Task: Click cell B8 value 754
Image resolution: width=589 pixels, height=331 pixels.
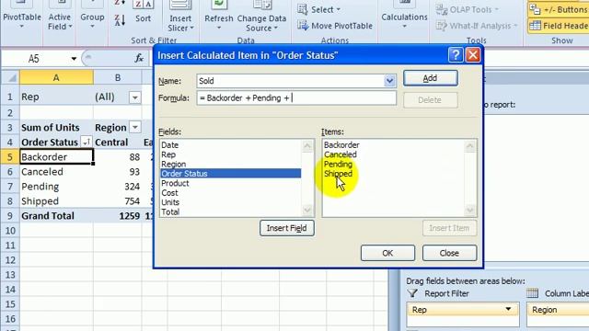Action: (x=118, y=201)
